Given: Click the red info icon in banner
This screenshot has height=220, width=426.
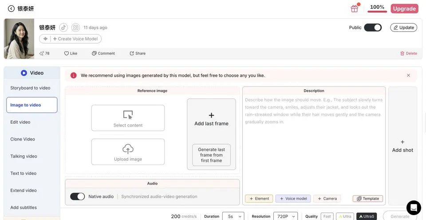Looking at the screenshot, I should 73,75.
